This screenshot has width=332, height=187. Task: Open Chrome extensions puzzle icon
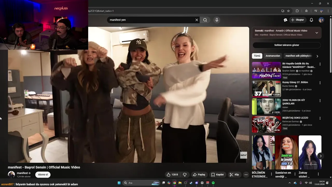(x=297, y=11)
